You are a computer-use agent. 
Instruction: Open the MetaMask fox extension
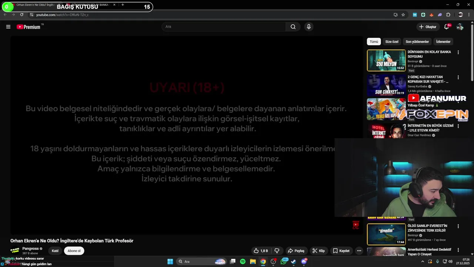(x=431, y=15)
